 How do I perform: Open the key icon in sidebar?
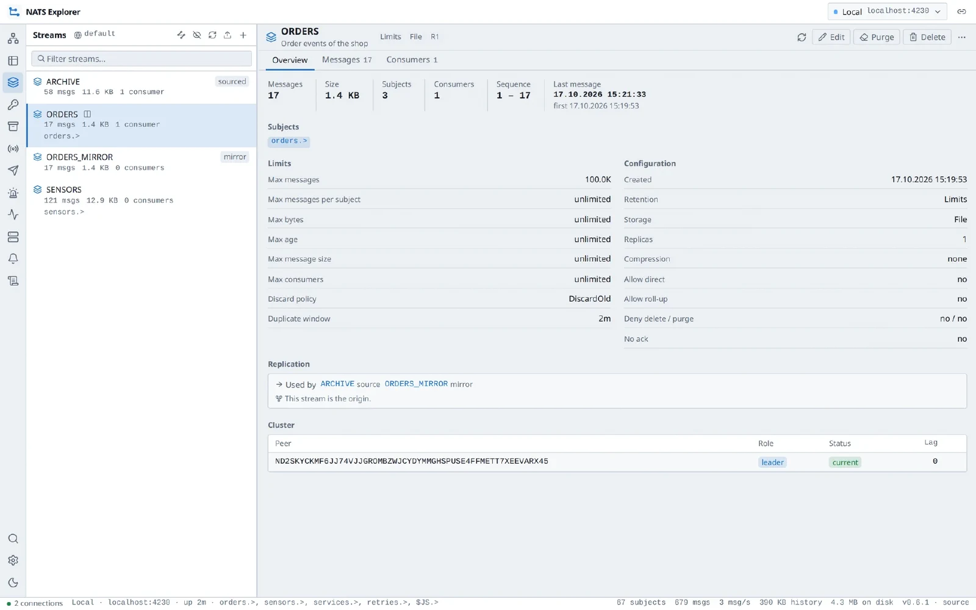pyautogui.click(x=13, y=105)
